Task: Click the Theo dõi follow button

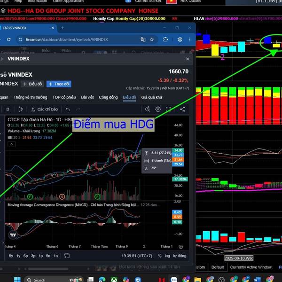Action: tap(59, 84)
